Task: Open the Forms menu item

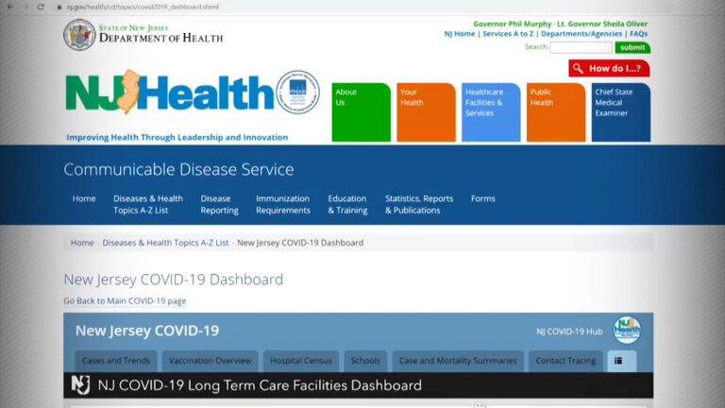Action: (482, 198)
